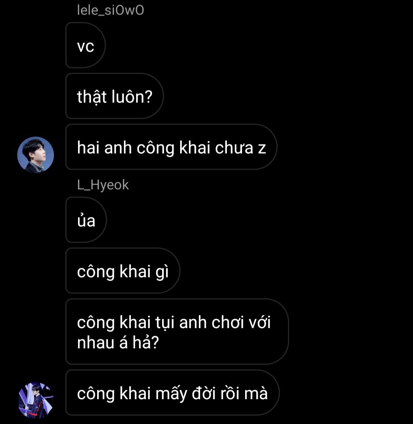Select the "công khai mấy đời rồi mà" message
Screen dimensions: 413x424
[172, 392]
